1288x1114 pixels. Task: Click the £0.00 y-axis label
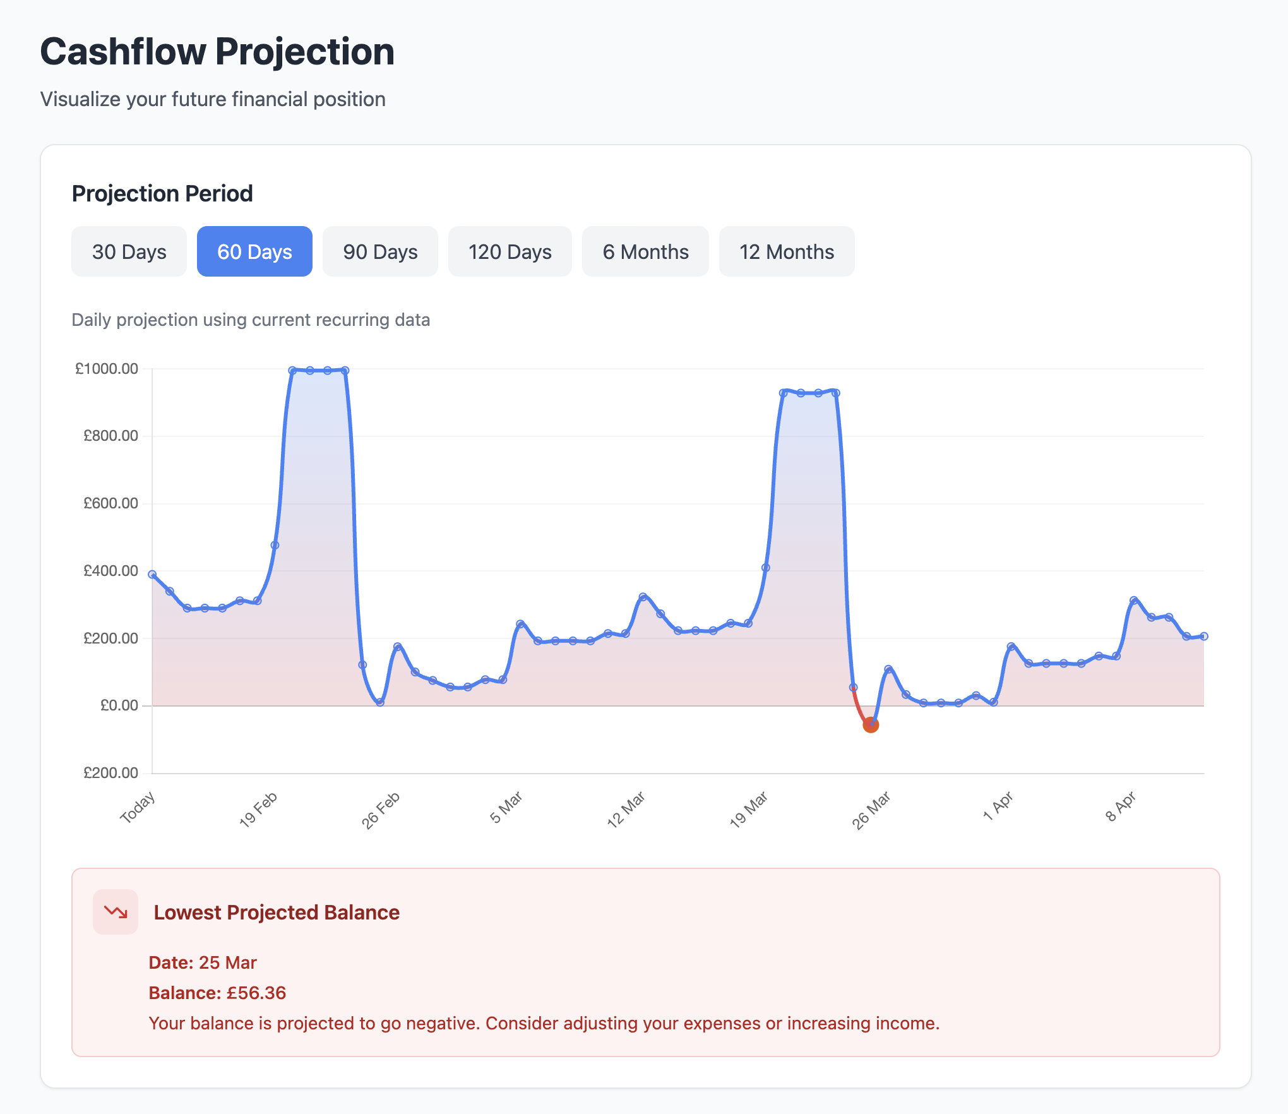(x=119, y=705)
